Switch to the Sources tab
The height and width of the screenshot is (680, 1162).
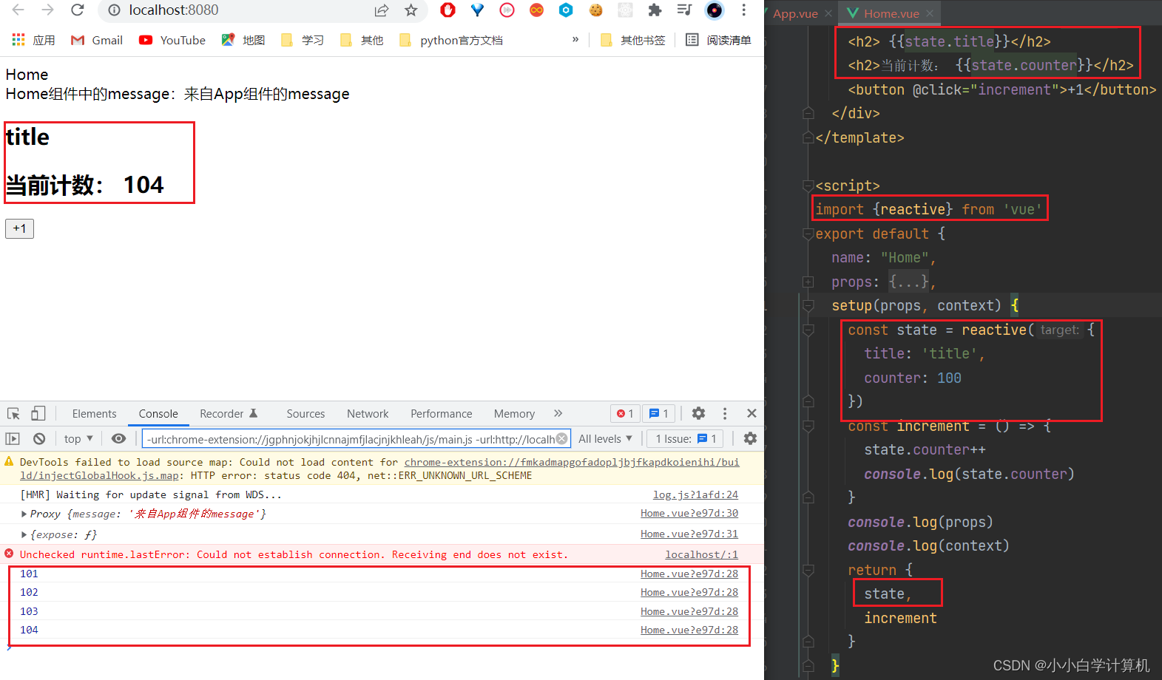click(x=305, y=414)
